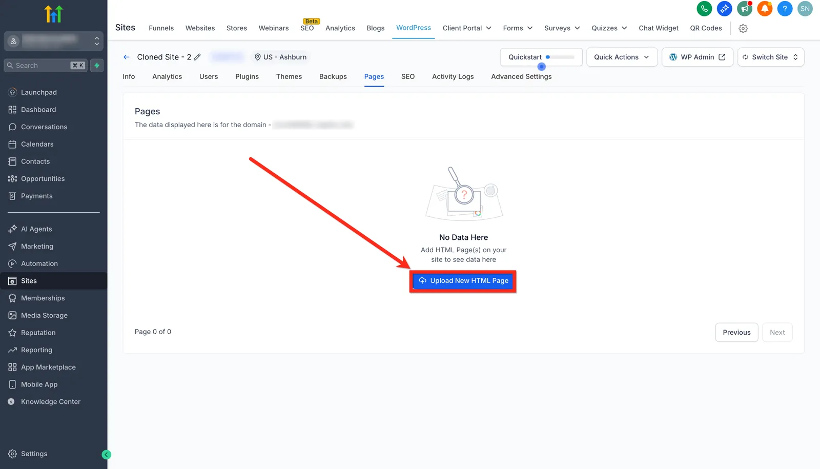This screenshot has height=469, width=820.
Task: Go back using the left arrow
Action: tap(127, 57)
